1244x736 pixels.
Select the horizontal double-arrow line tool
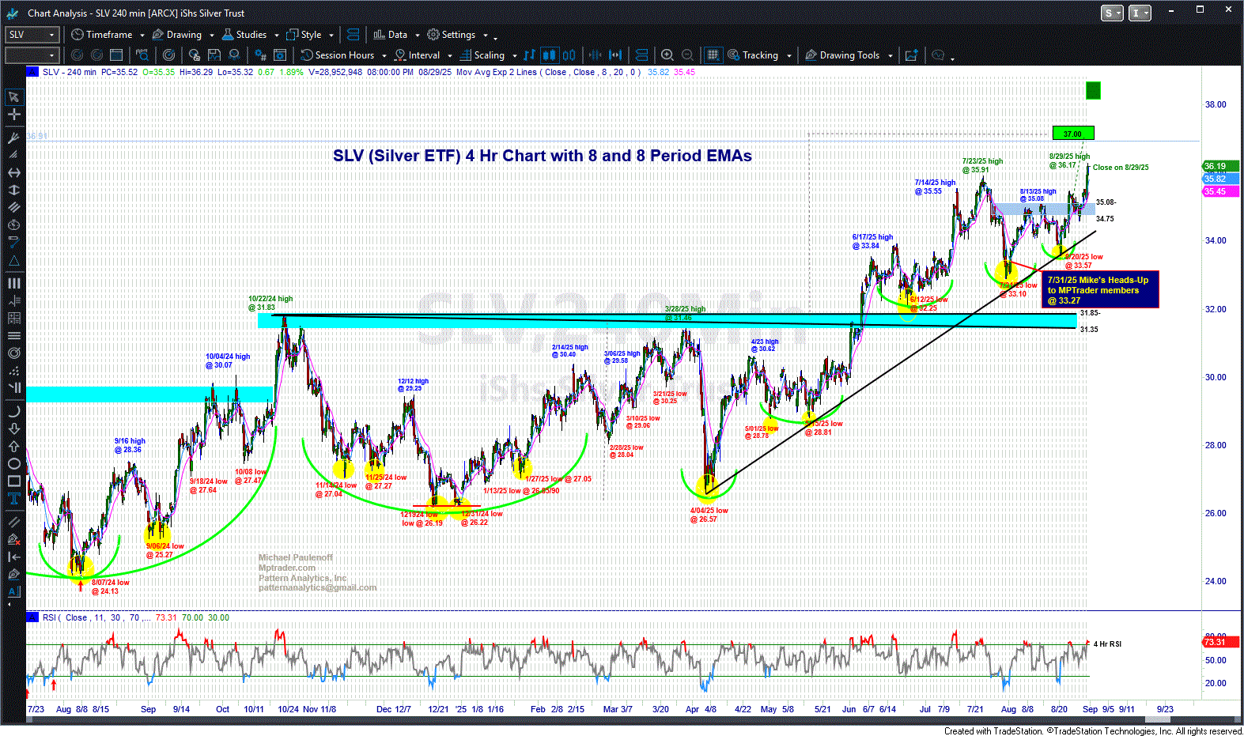pyautogui.click(x=13, y=172)
